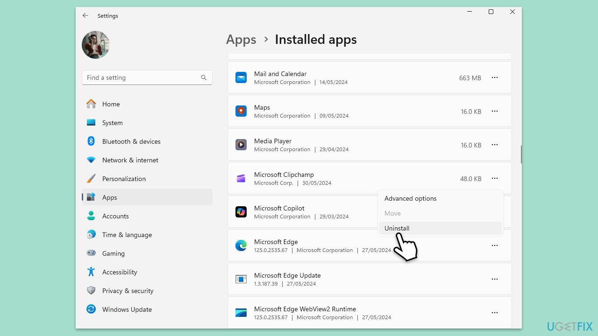Click the Microsoft Edge Update icon
This screenshot has width=598, height=336.
[x=241, y=279]
